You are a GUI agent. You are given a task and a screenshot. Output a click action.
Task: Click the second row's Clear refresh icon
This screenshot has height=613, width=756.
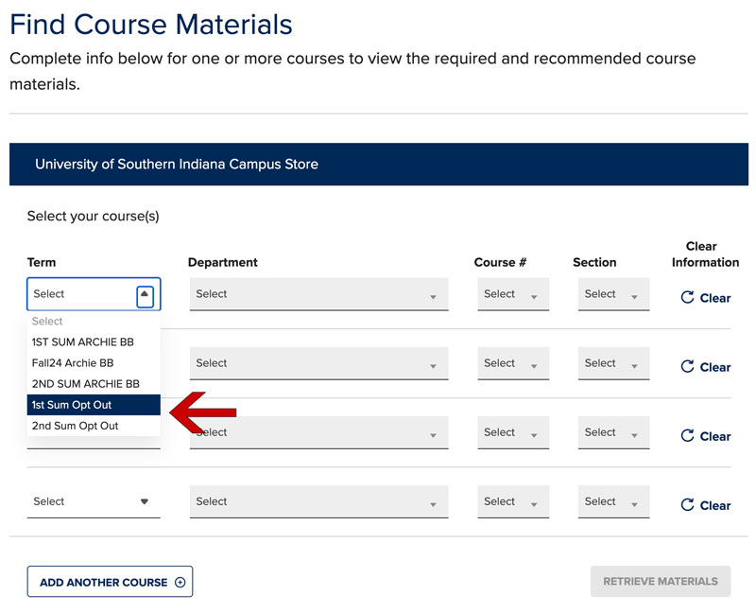[x=688, y=367]
